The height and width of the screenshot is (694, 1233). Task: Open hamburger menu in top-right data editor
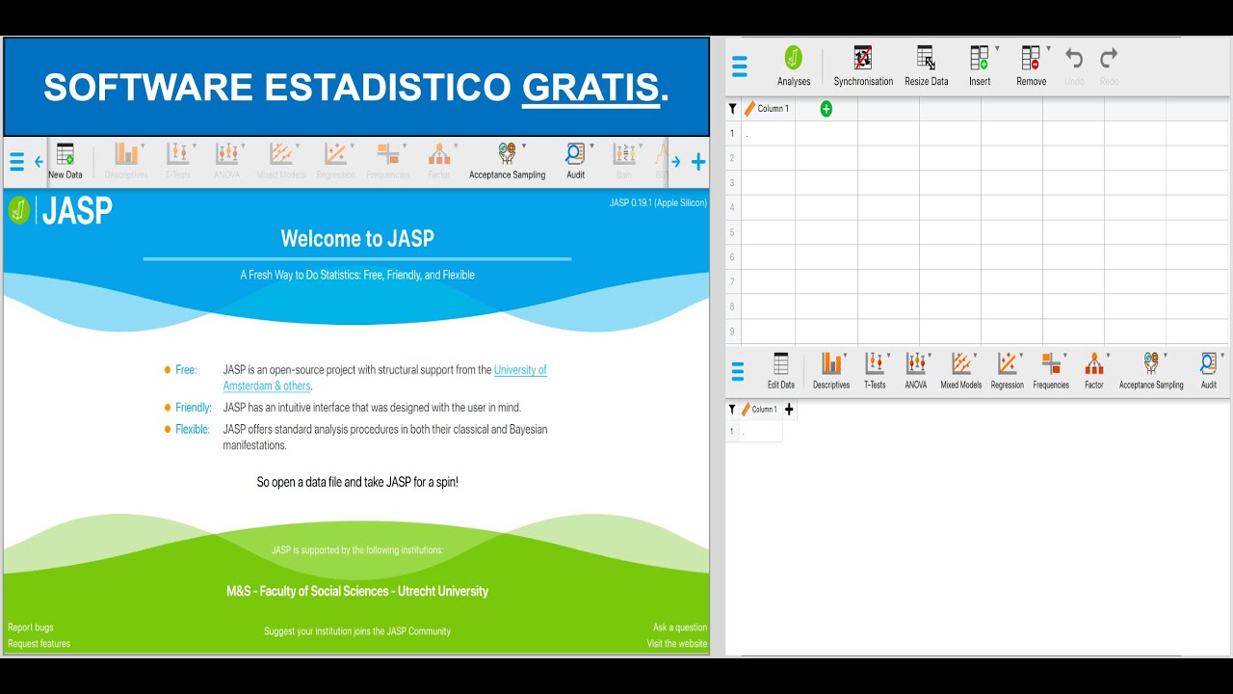(740, 67)
